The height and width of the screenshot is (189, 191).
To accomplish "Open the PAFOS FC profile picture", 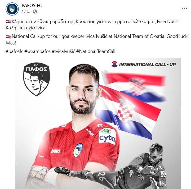I will 12,9.
